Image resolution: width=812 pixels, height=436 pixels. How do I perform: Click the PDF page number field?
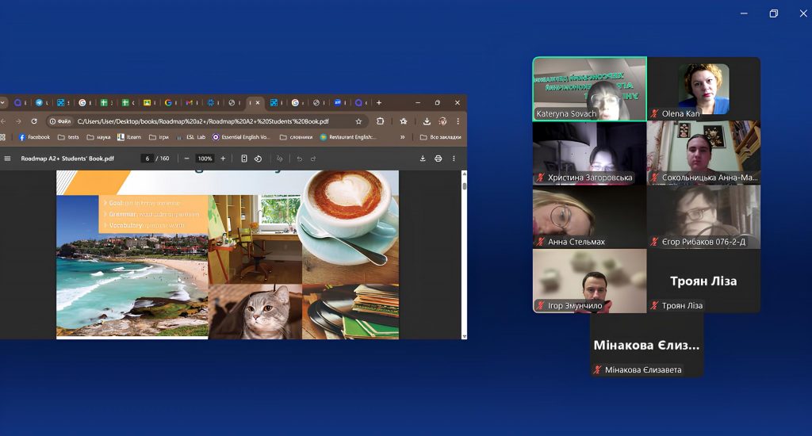[x=147, y=159]
